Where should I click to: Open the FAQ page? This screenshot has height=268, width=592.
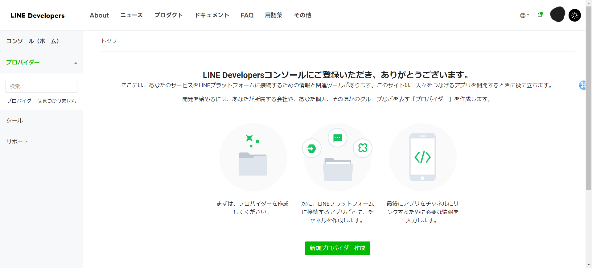click(247, 15)
